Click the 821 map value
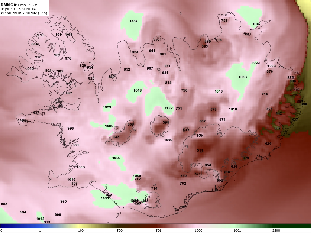This screenshot has width=311, height=233. coord(269,109)
